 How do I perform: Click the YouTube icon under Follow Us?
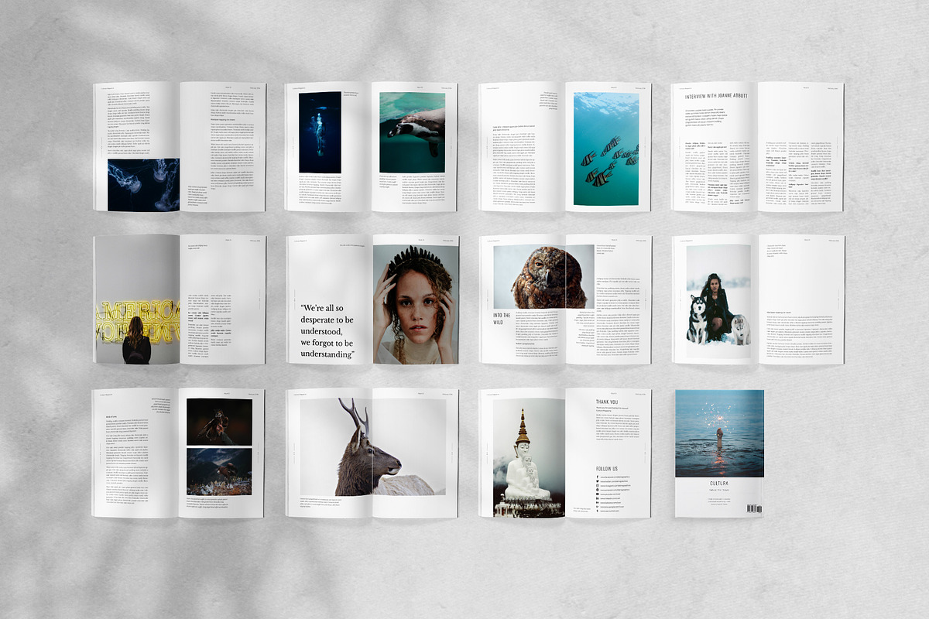point(598,494)
